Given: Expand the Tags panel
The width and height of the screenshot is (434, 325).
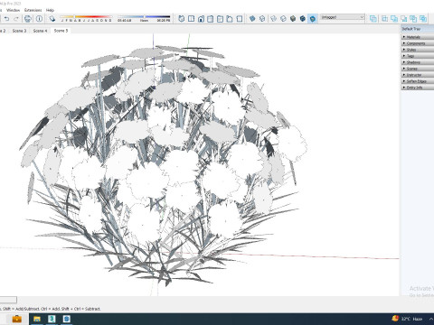Looking at the screenshot, I should tap(418, 56).
